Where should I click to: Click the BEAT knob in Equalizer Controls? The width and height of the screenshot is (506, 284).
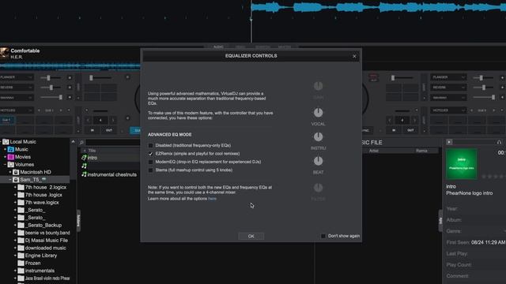[x=318, y=161]
